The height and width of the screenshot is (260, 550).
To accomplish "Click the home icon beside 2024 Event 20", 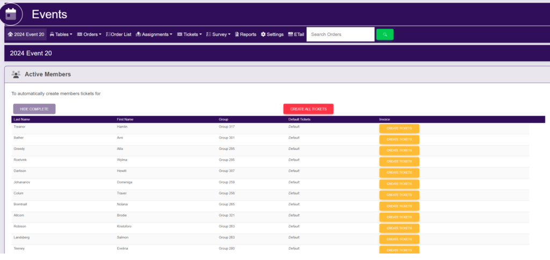I will click(10, 34).
